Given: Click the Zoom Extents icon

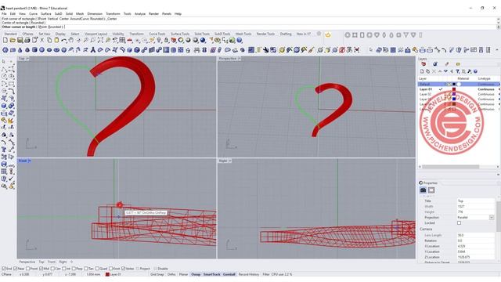Looking at the screenshot, I should pos(100,40).
